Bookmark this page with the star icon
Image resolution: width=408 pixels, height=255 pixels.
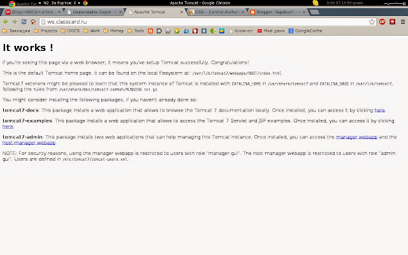pos(372,22)
